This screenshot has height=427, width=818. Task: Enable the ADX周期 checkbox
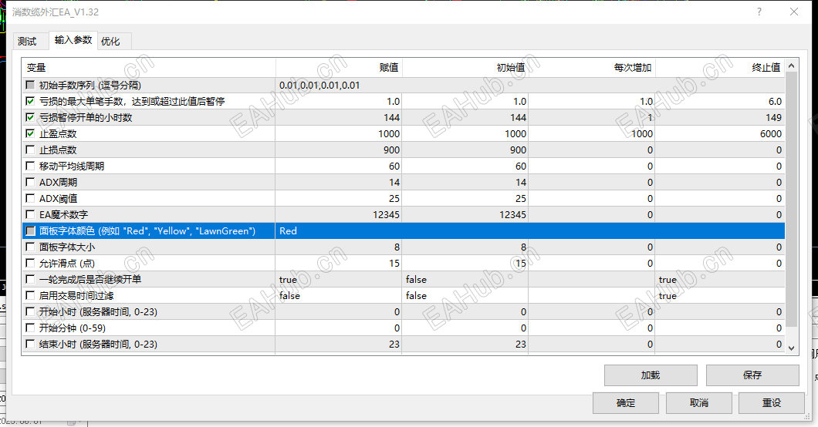pos(30,182)
